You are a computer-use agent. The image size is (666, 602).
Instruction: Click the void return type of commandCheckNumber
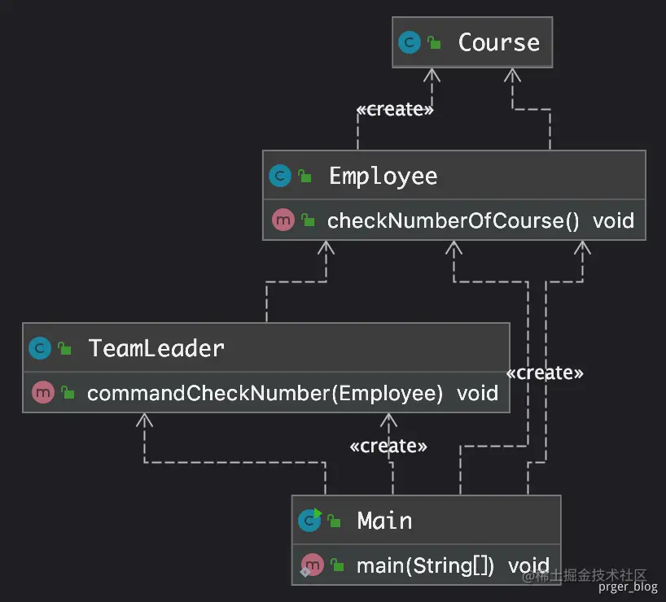(x=477, y=393)
